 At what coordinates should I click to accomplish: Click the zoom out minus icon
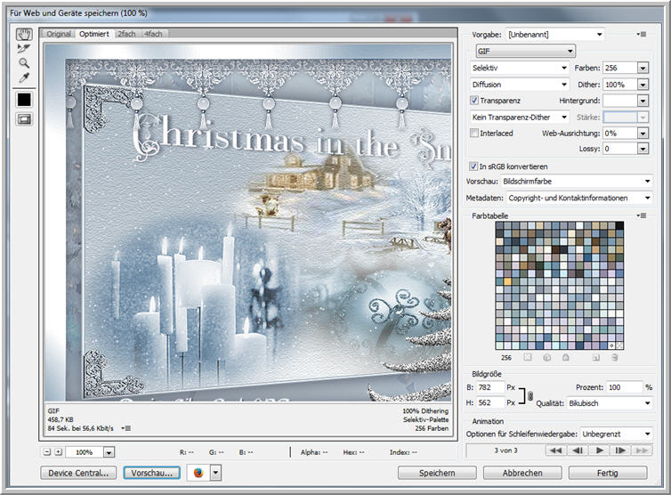click(x=47, y=451)
